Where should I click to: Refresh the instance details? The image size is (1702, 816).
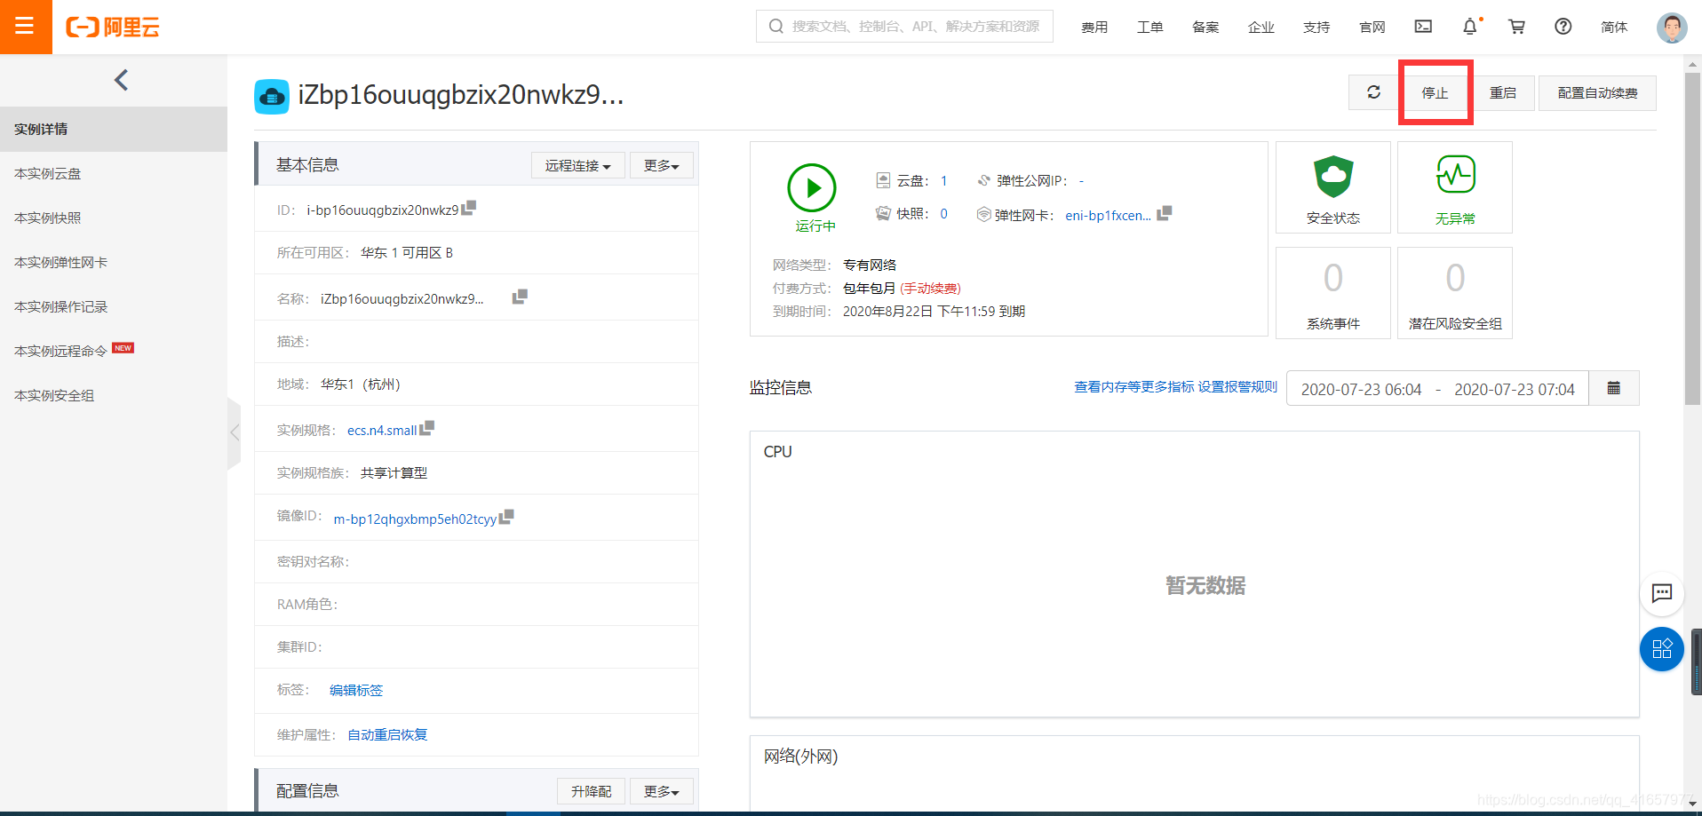point(1373,92)
